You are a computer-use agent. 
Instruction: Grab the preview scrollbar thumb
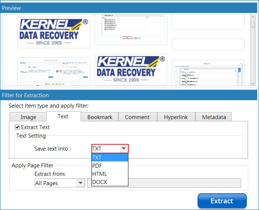[x=253, y=25]
